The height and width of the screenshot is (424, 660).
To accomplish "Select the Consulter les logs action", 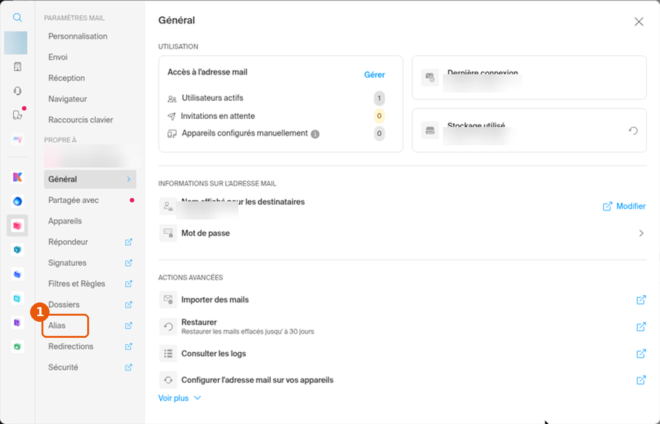I will 214,354.
